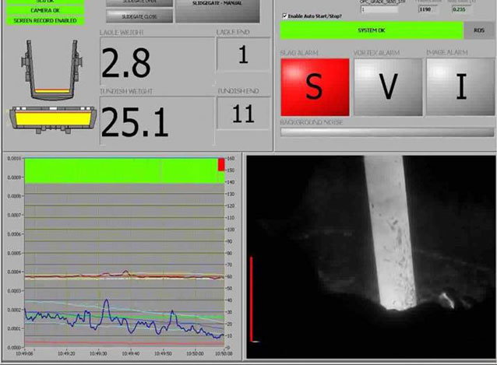The height and width of the screenshot is (365, 497).
Task: Click the ladle shroud in the camera image
Action: click(x=389, y=233)
